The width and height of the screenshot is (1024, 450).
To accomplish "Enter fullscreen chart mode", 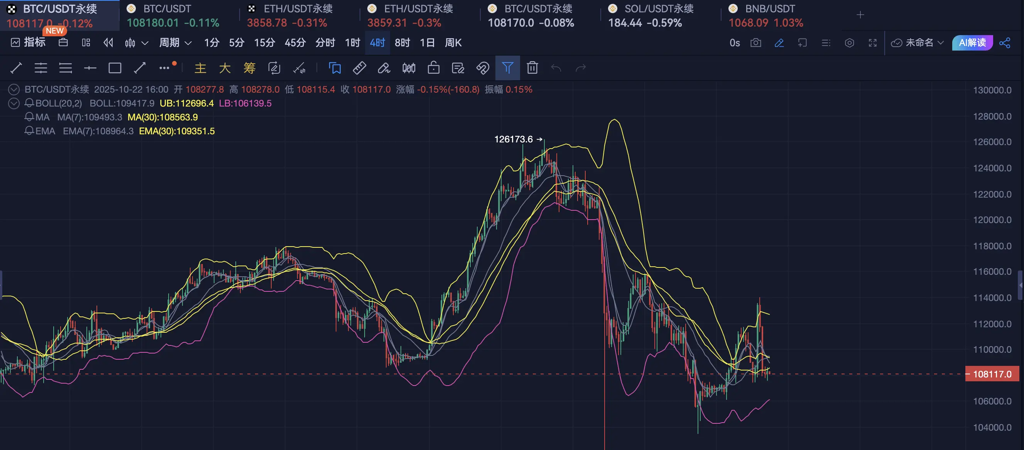I will click(872, 42).
